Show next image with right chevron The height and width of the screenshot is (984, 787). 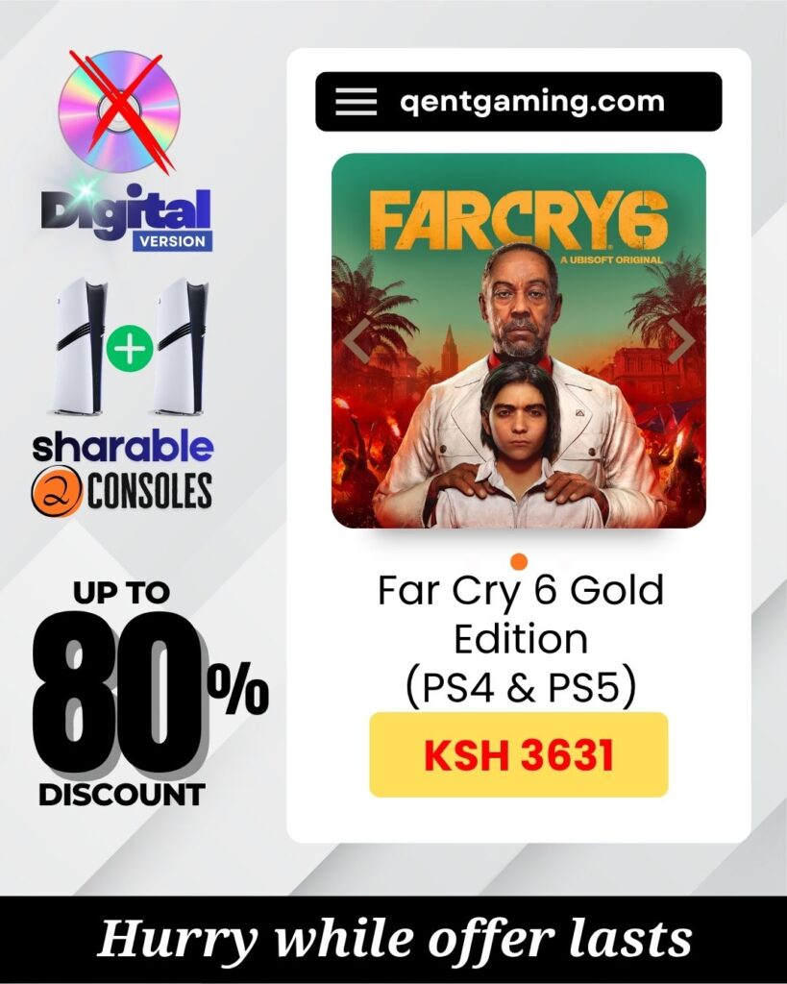point(680,340)
